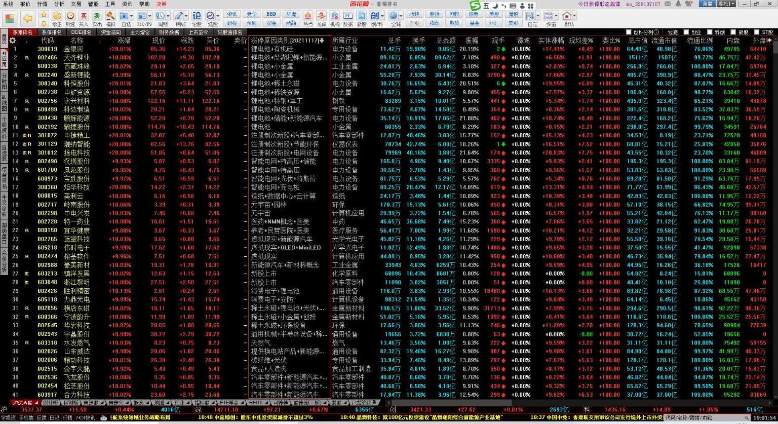Click the 直播 button
Image resolution: width=778 pixels, height=424 pixels.
[x=708, y=4]
